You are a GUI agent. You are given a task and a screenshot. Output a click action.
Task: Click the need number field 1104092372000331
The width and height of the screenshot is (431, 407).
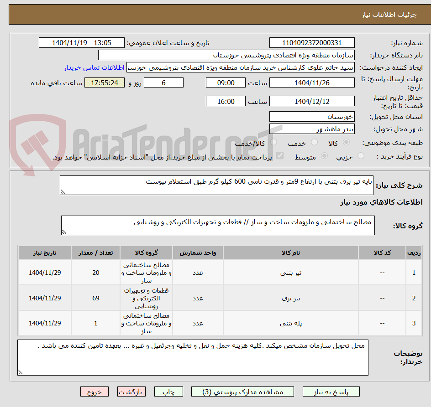click(312, 43)
